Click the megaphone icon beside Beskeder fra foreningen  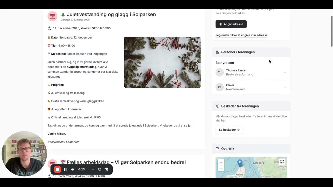pos(217,106)
